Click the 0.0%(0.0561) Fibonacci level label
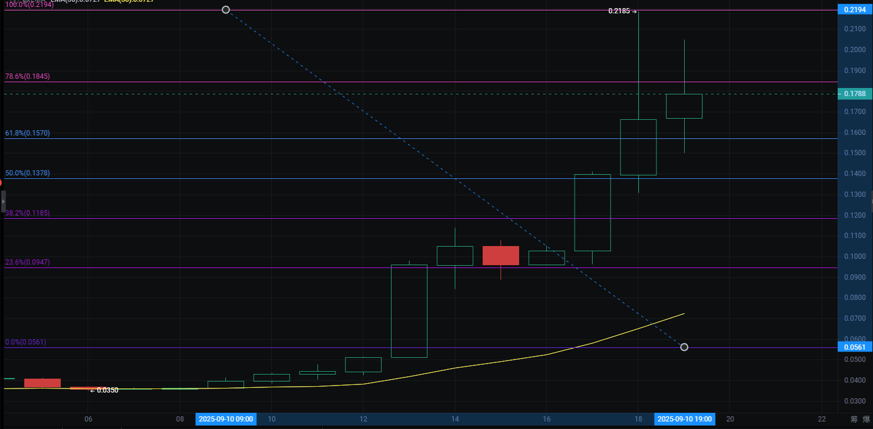The height and width of the screenshot is (429, 873). (x=25, y=342)
